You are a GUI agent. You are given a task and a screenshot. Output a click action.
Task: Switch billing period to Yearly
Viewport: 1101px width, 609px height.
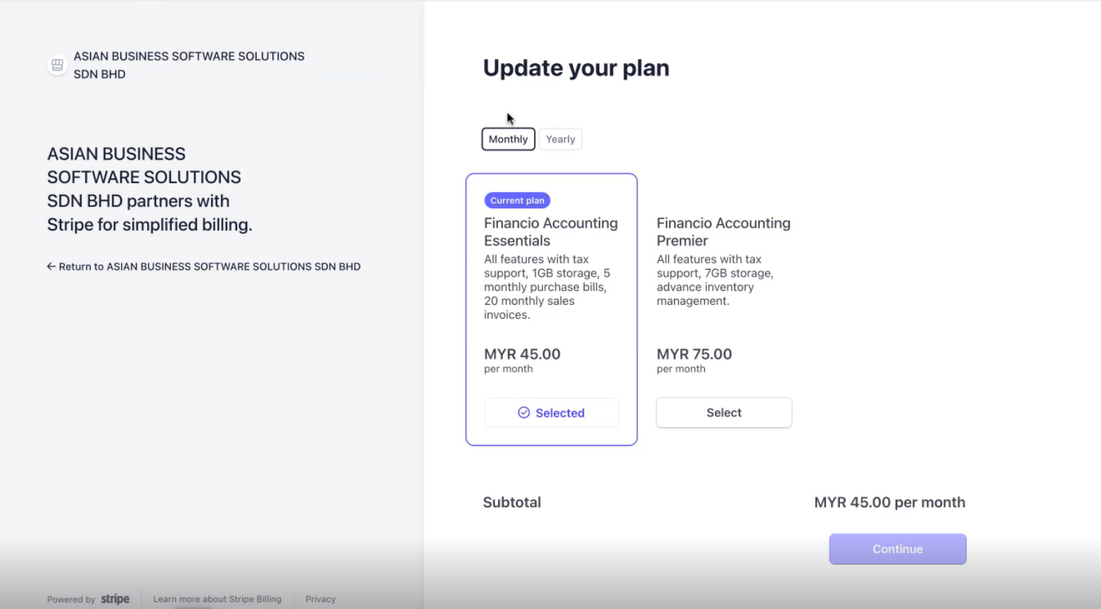(x=561, y=139)
